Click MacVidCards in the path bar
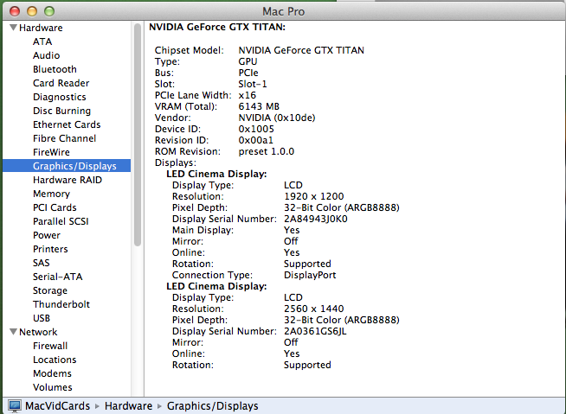This screenshot has width=566, height=414. [x=57, y=406]
